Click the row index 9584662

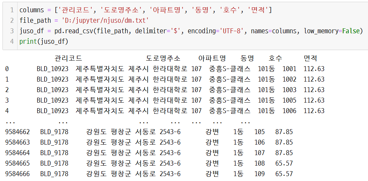click(18, 132)
